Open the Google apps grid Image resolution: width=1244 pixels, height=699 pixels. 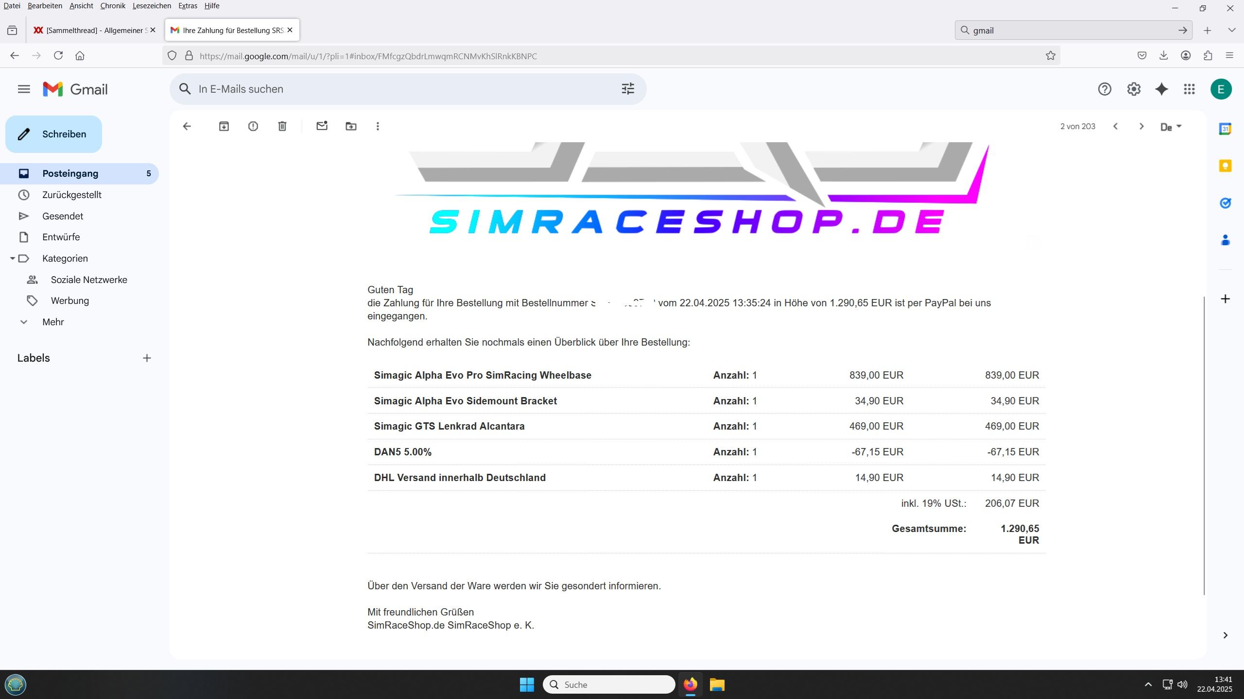pos(1189,89)
